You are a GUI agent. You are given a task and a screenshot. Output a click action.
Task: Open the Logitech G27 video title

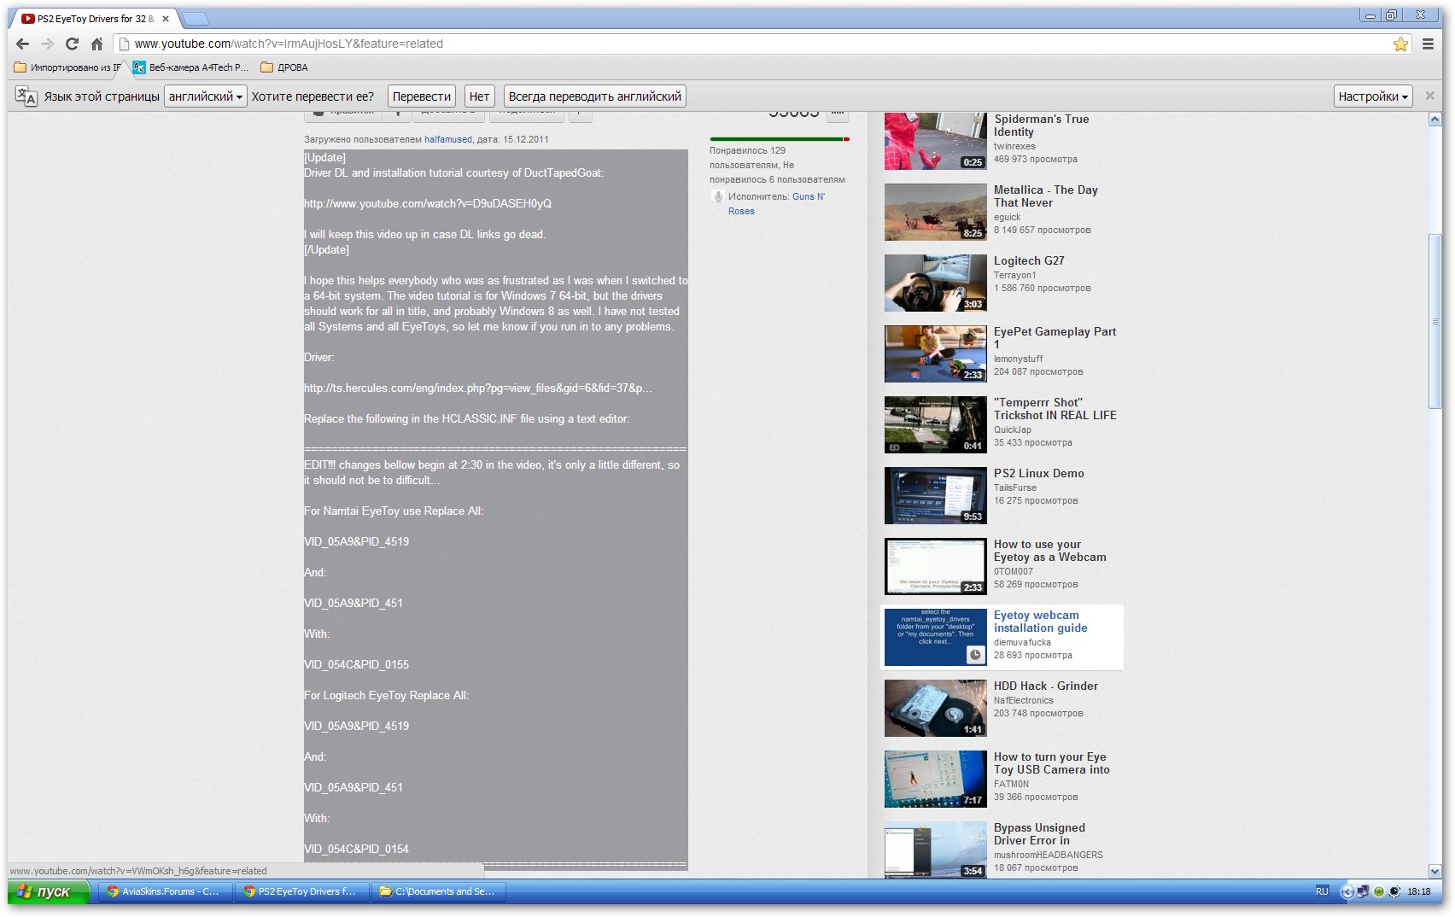point(1029,260)
